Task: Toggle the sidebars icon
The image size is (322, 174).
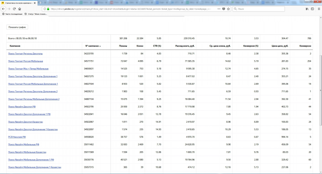Action: (312, 9)
